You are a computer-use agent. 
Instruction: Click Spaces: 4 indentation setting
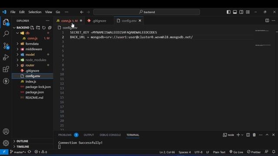[x=185, y=152]
